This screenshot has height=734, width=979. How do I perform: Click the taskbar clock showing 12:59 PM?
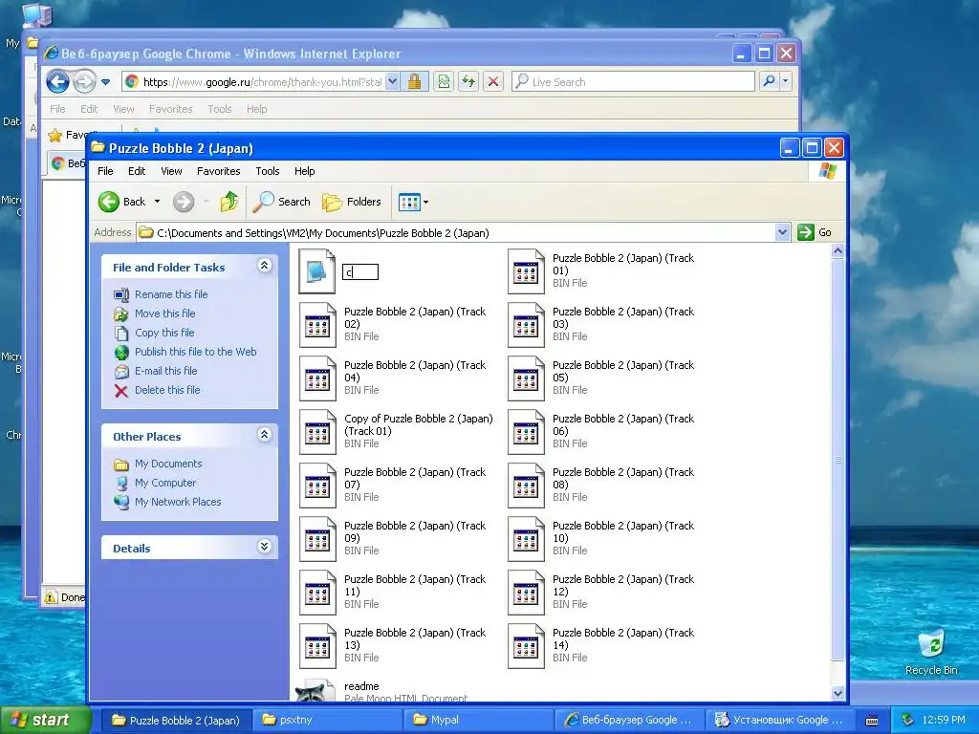pyautogui.click(x=944, y=720)
